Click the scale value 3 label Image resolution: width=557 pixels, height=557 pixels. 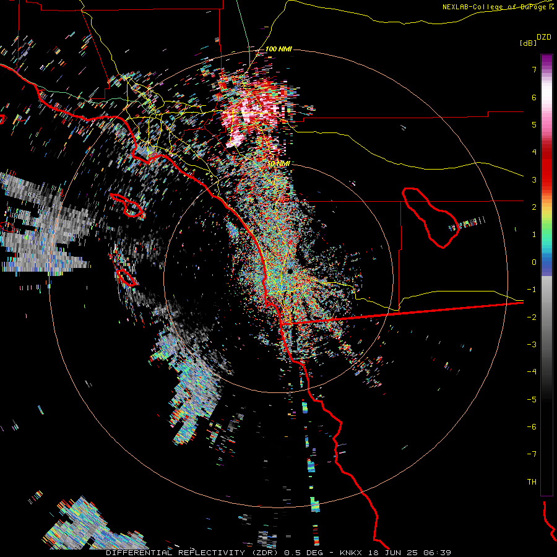coord(534,179)
